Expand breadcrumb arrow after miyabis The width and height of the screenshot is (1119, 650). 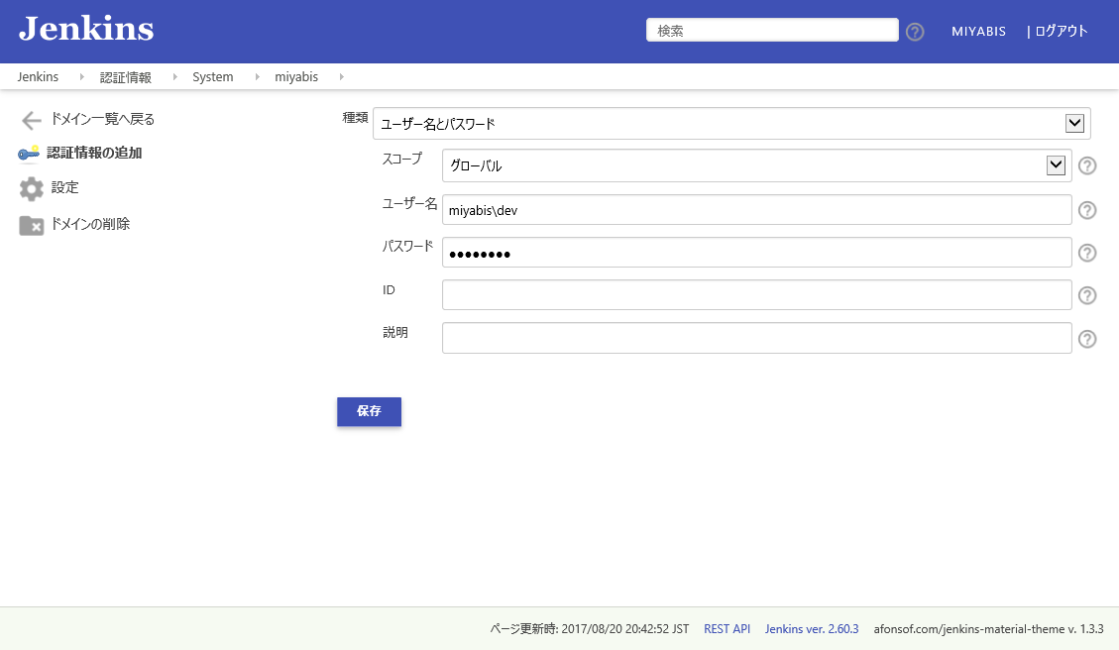tap(341, 76)
